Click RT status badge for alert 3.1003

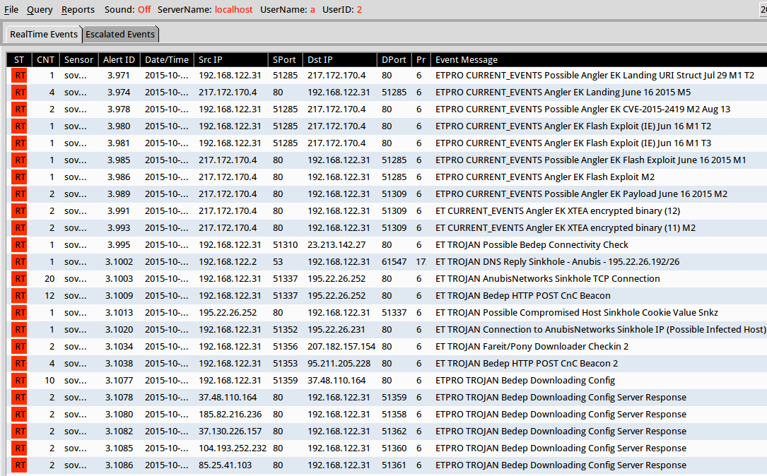pyautogui.click(x=20, y=278)
